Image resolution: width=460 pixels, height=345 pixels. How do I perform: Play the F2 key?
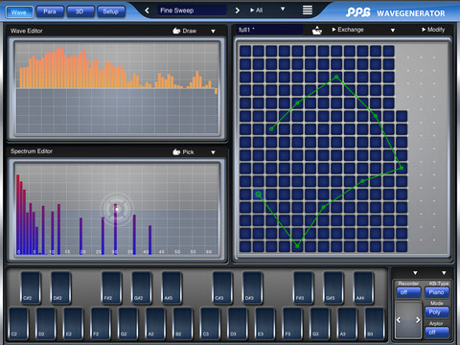point(101,323)
